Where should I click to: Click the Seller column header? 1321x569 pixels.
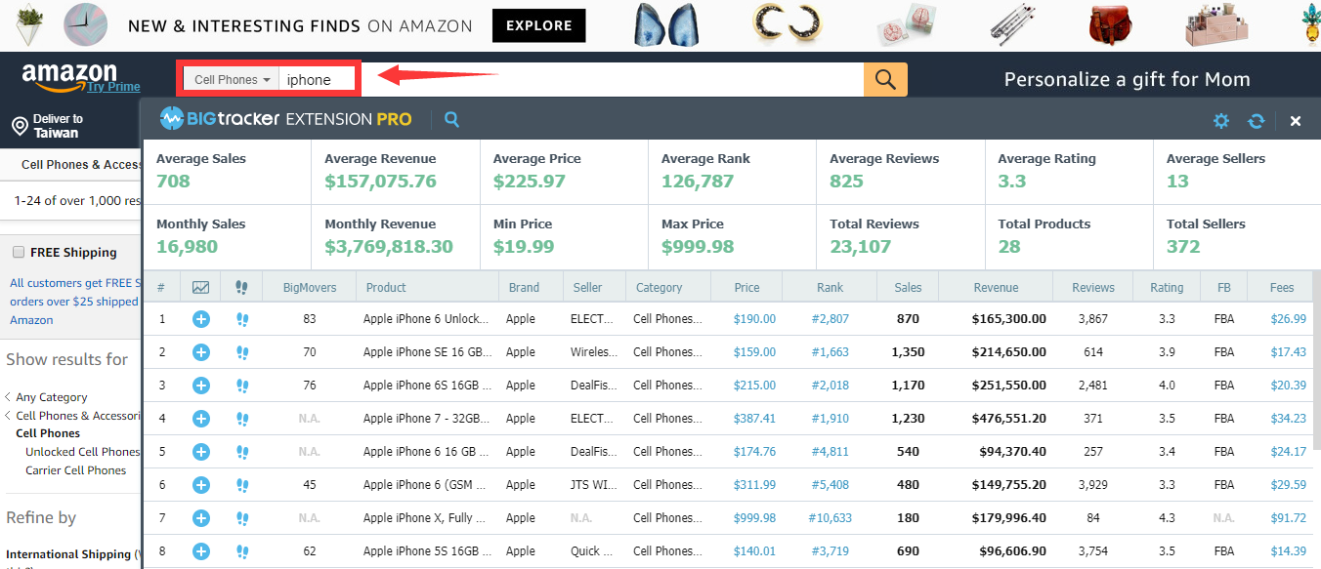pos(587,287)
